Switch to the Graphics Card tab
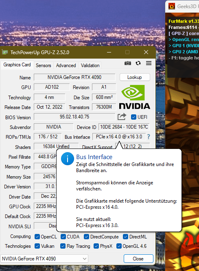Image resolution: width=199 pixels, height=271 pixels. coord(17,65)
